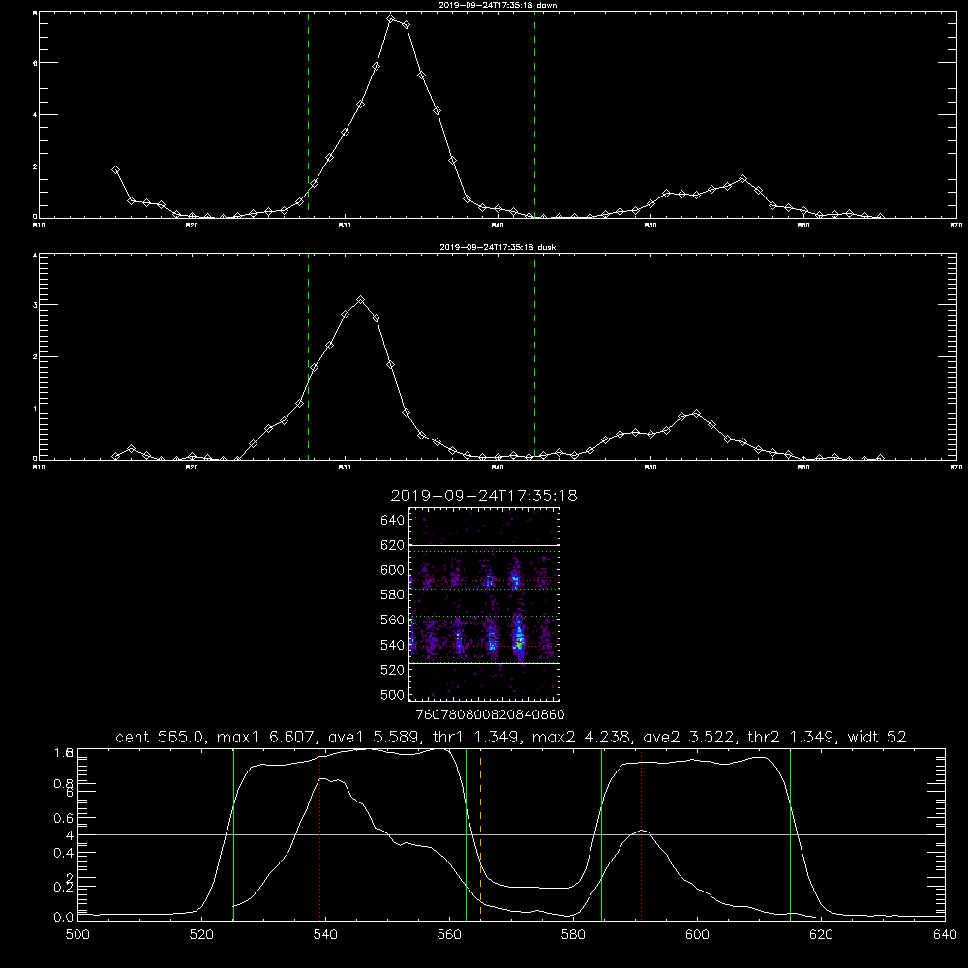Click x-axis label 580 of bottom plot
Viewport: 968px width, 968px height.
[x=573, y=935]
